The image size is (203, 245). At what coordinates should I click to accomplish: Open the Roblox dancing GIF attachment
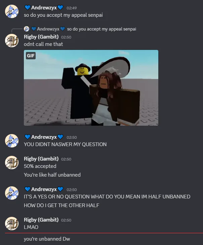(91, 88)
